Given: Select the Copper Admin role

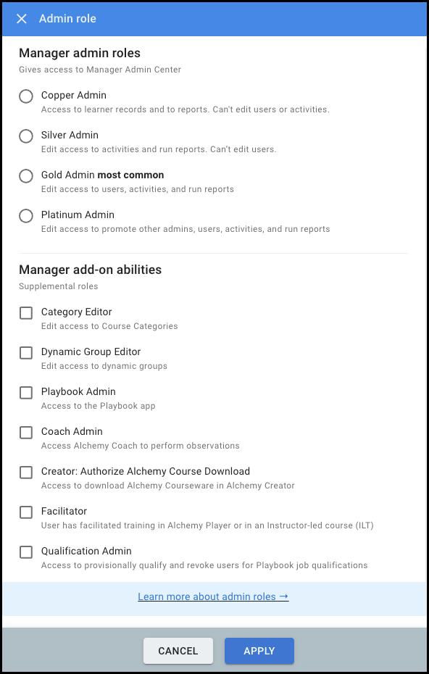Looking at the screenshot, I should tap(25, 96).
